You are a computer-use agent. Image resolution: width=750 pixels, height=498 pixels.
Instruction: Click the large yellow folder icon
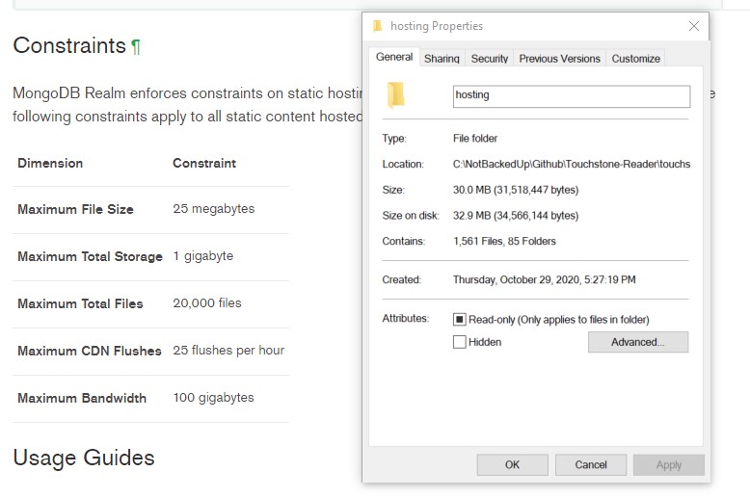[395, 95]
